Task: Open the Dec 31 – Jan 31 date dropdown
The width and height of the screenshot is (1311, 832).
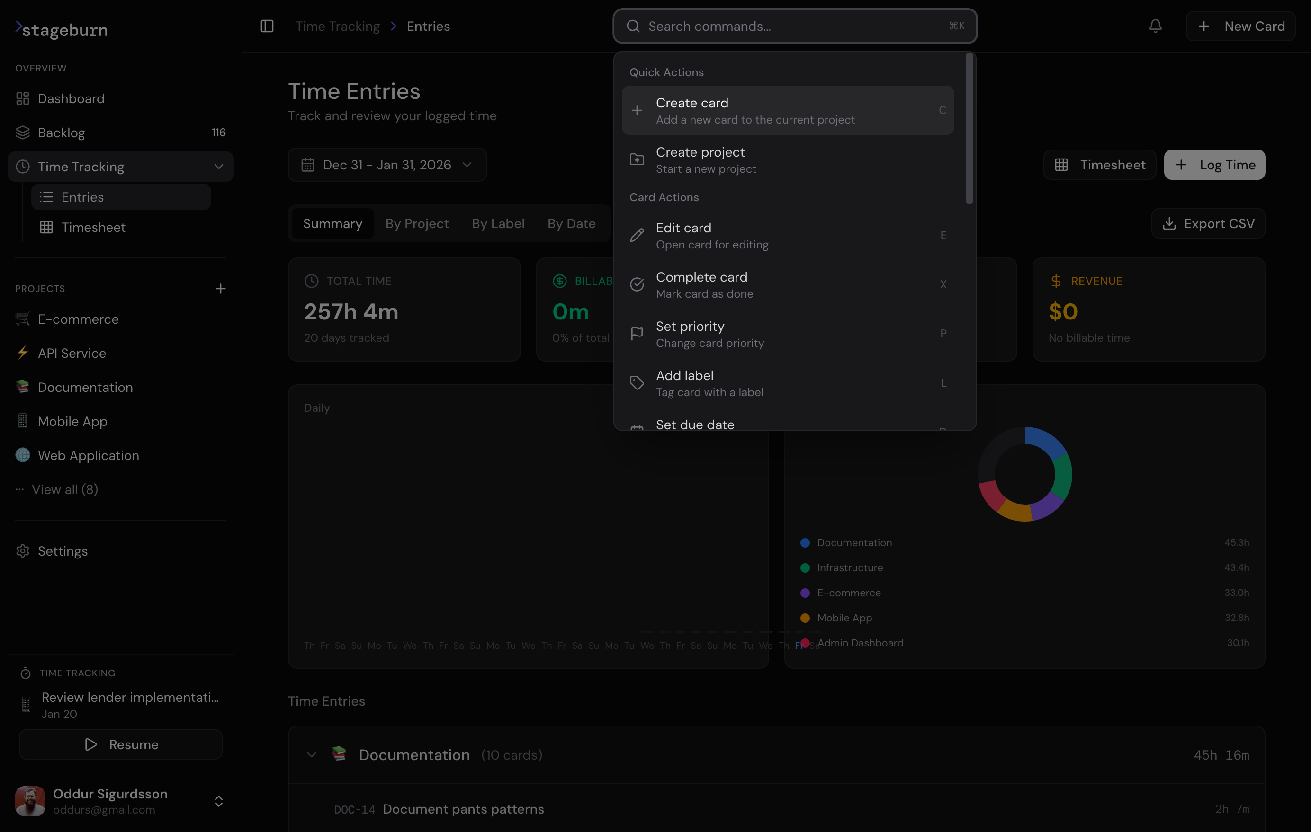Action: (387, 165)
